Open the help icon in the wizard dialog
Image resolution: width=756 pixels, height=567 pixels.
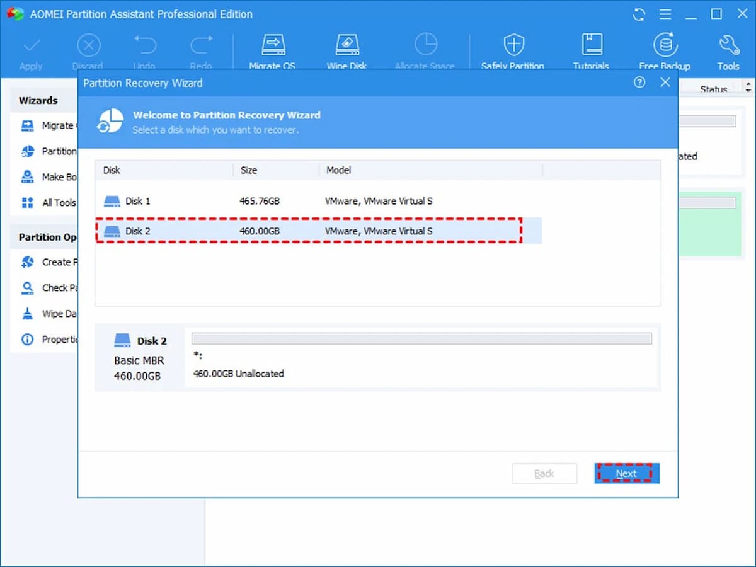point(639,83)
